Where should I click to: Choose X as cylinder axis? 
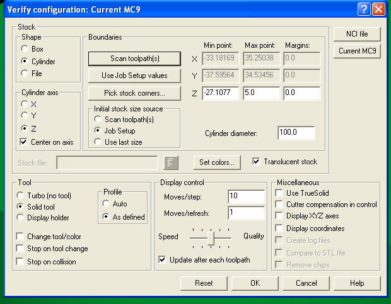pyautogui.click(x=25, y=104)
